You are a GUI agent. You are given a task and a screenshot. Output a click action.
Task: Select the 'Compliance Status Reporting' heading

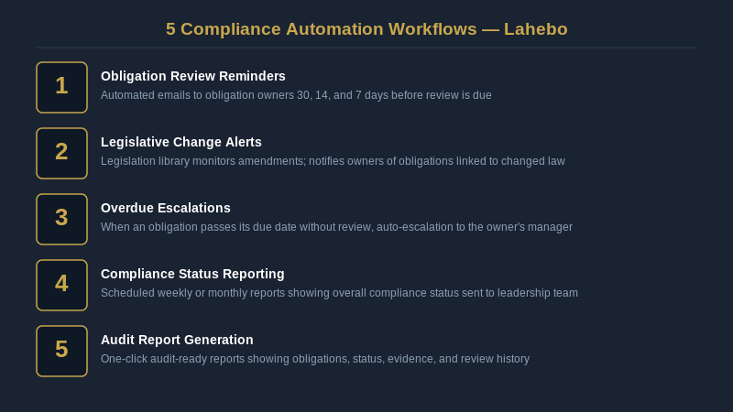(x=192, y=274)
